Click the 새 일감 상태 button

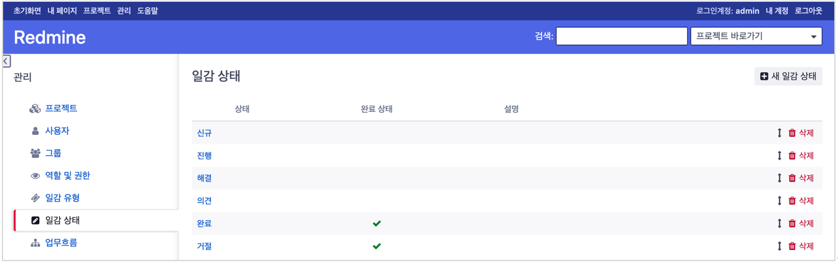(x=788, y=76)
